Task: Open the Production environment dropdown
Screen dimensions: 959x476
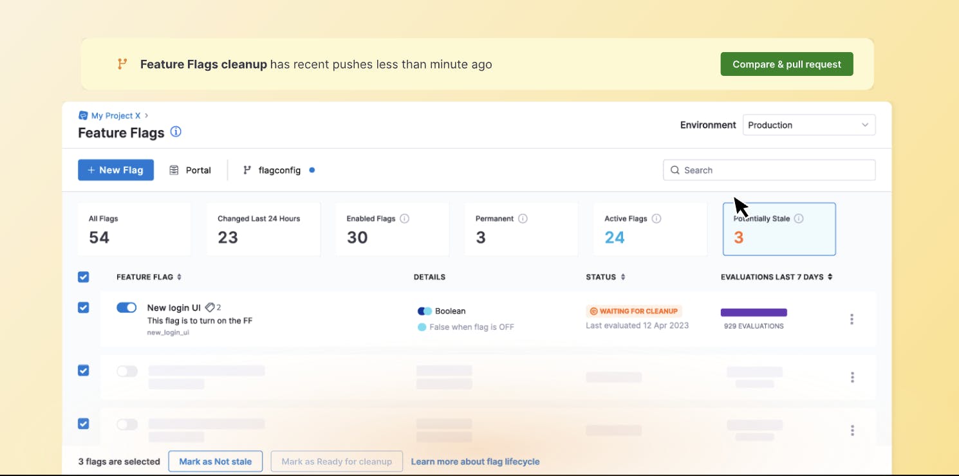Action: point(808,125)
